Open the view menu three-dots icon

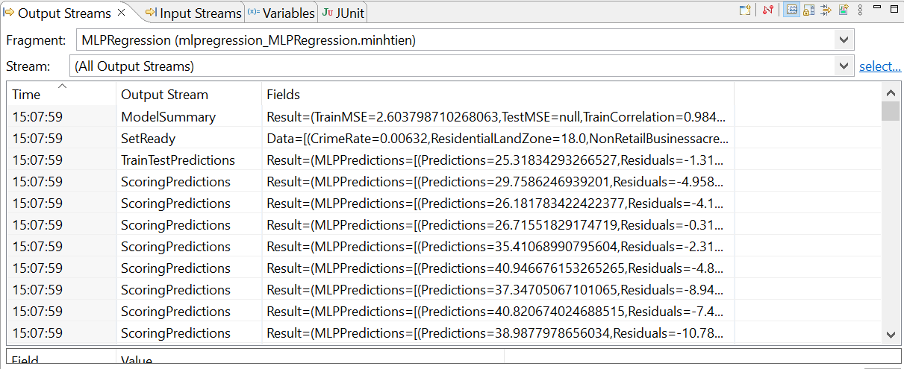click(x=861, y=10)
